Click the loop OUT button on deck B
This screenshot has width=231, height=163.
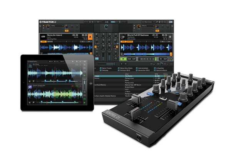coord(165,59)
